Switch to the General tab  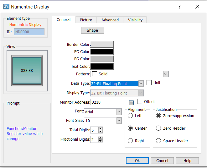[x=64, y=20]
